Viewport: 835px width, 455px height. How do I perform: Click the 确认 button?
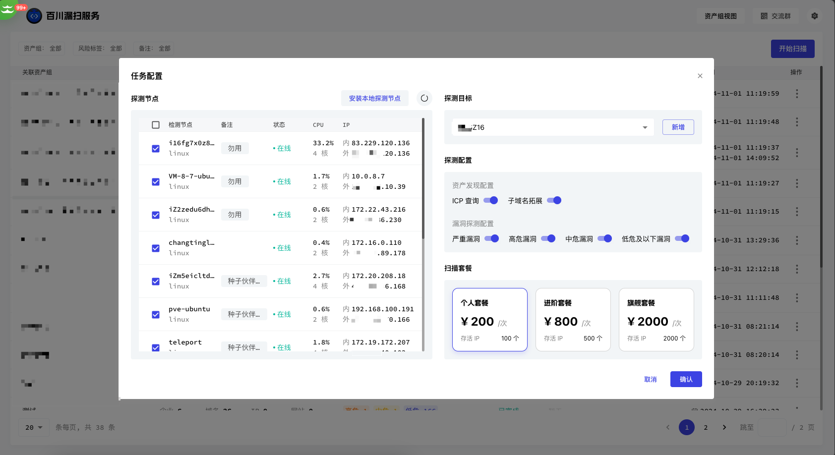(686, 379)
